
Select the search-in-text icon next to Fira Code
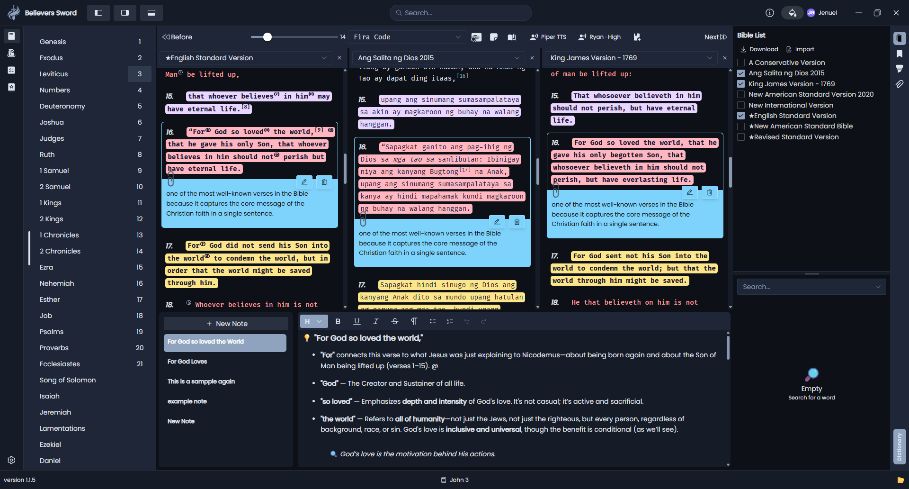pos(477,37)
